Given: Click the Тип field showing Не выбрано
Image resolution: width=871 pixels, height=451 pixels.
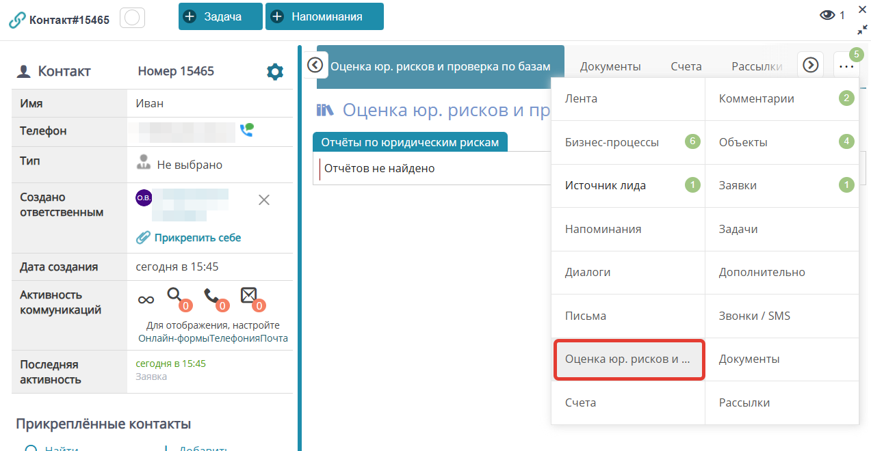Looking at the screenshot, I should [189, 165].
